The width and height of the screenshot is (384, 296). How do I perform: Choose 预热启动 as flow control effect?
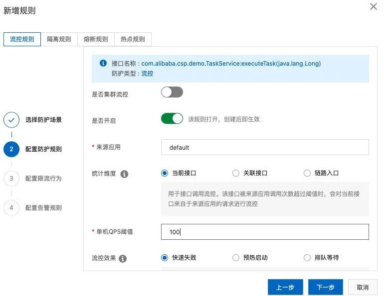click(236, 258)
